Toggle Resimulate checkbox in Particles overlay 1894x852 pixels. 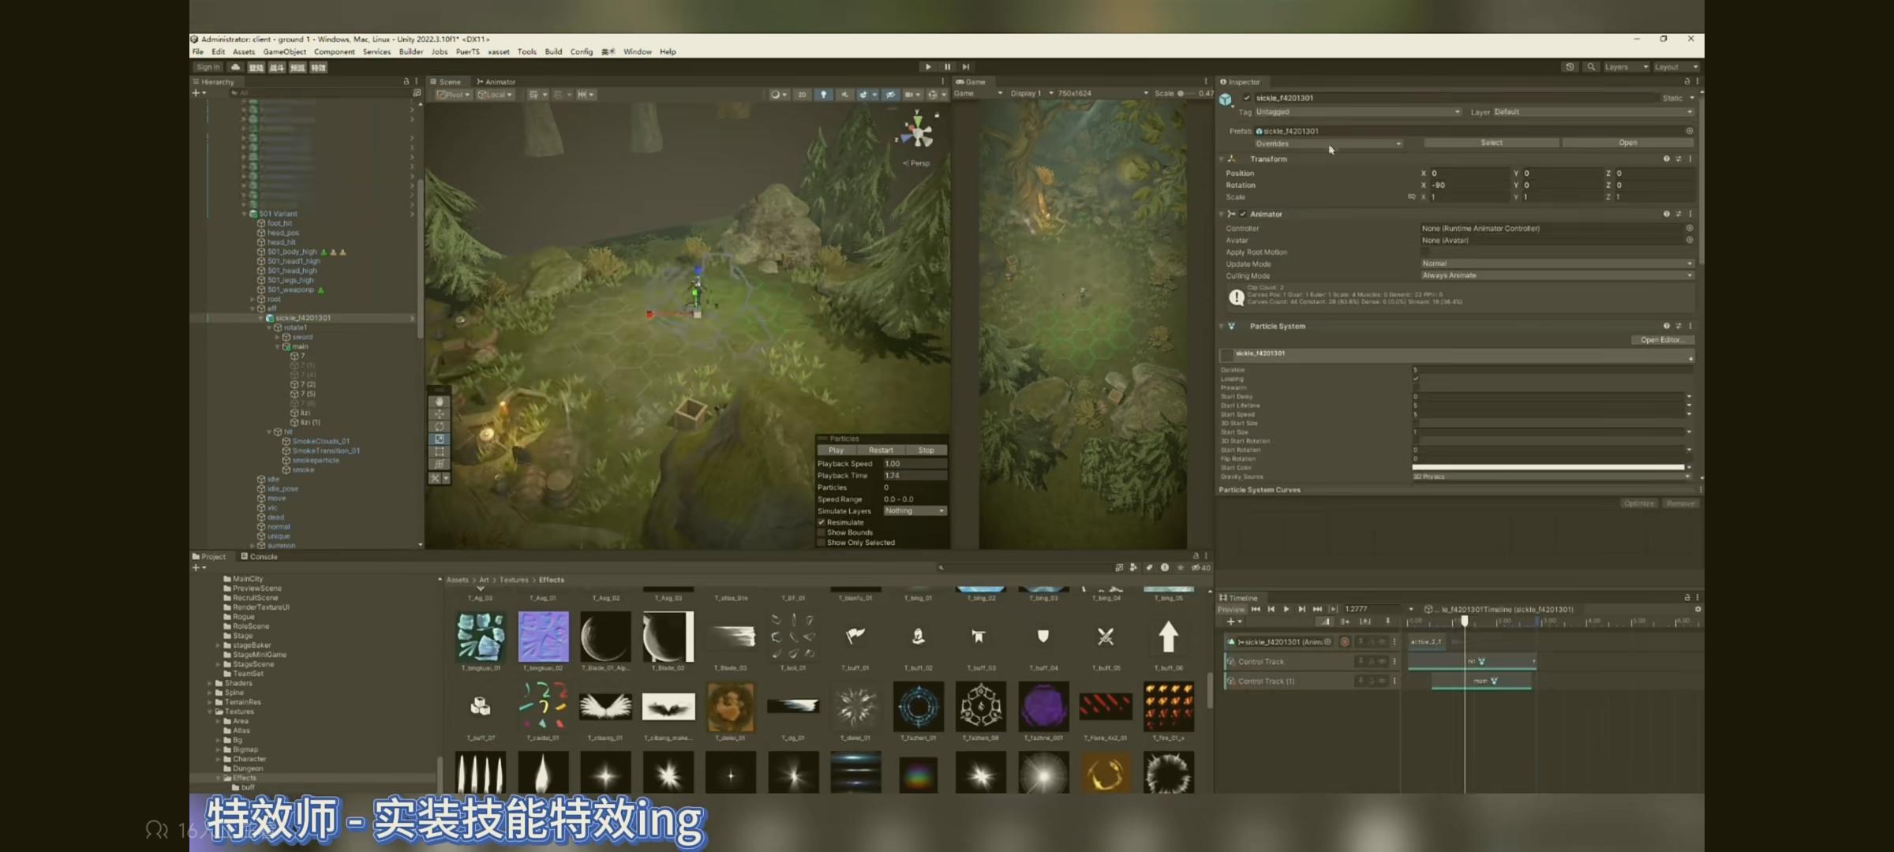[822, 522]
